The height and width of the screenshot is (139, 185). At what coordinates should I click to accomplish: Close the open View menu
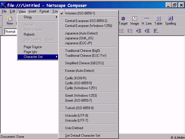click(22, 12)
